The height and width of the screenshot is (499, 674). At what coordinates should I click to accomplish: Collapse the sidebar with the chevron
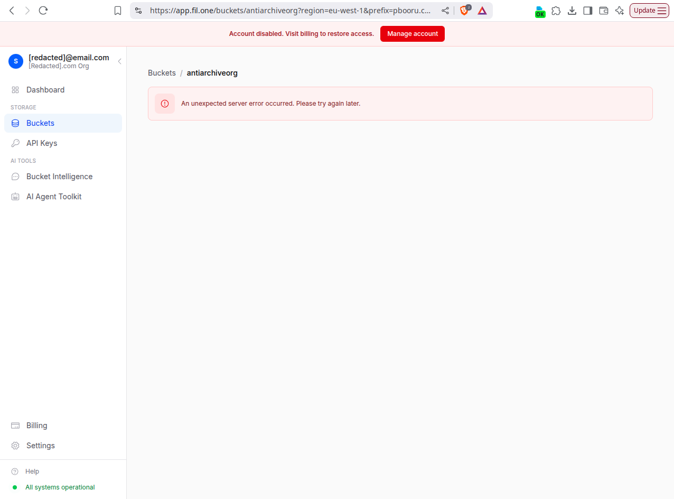coord(119,61)
